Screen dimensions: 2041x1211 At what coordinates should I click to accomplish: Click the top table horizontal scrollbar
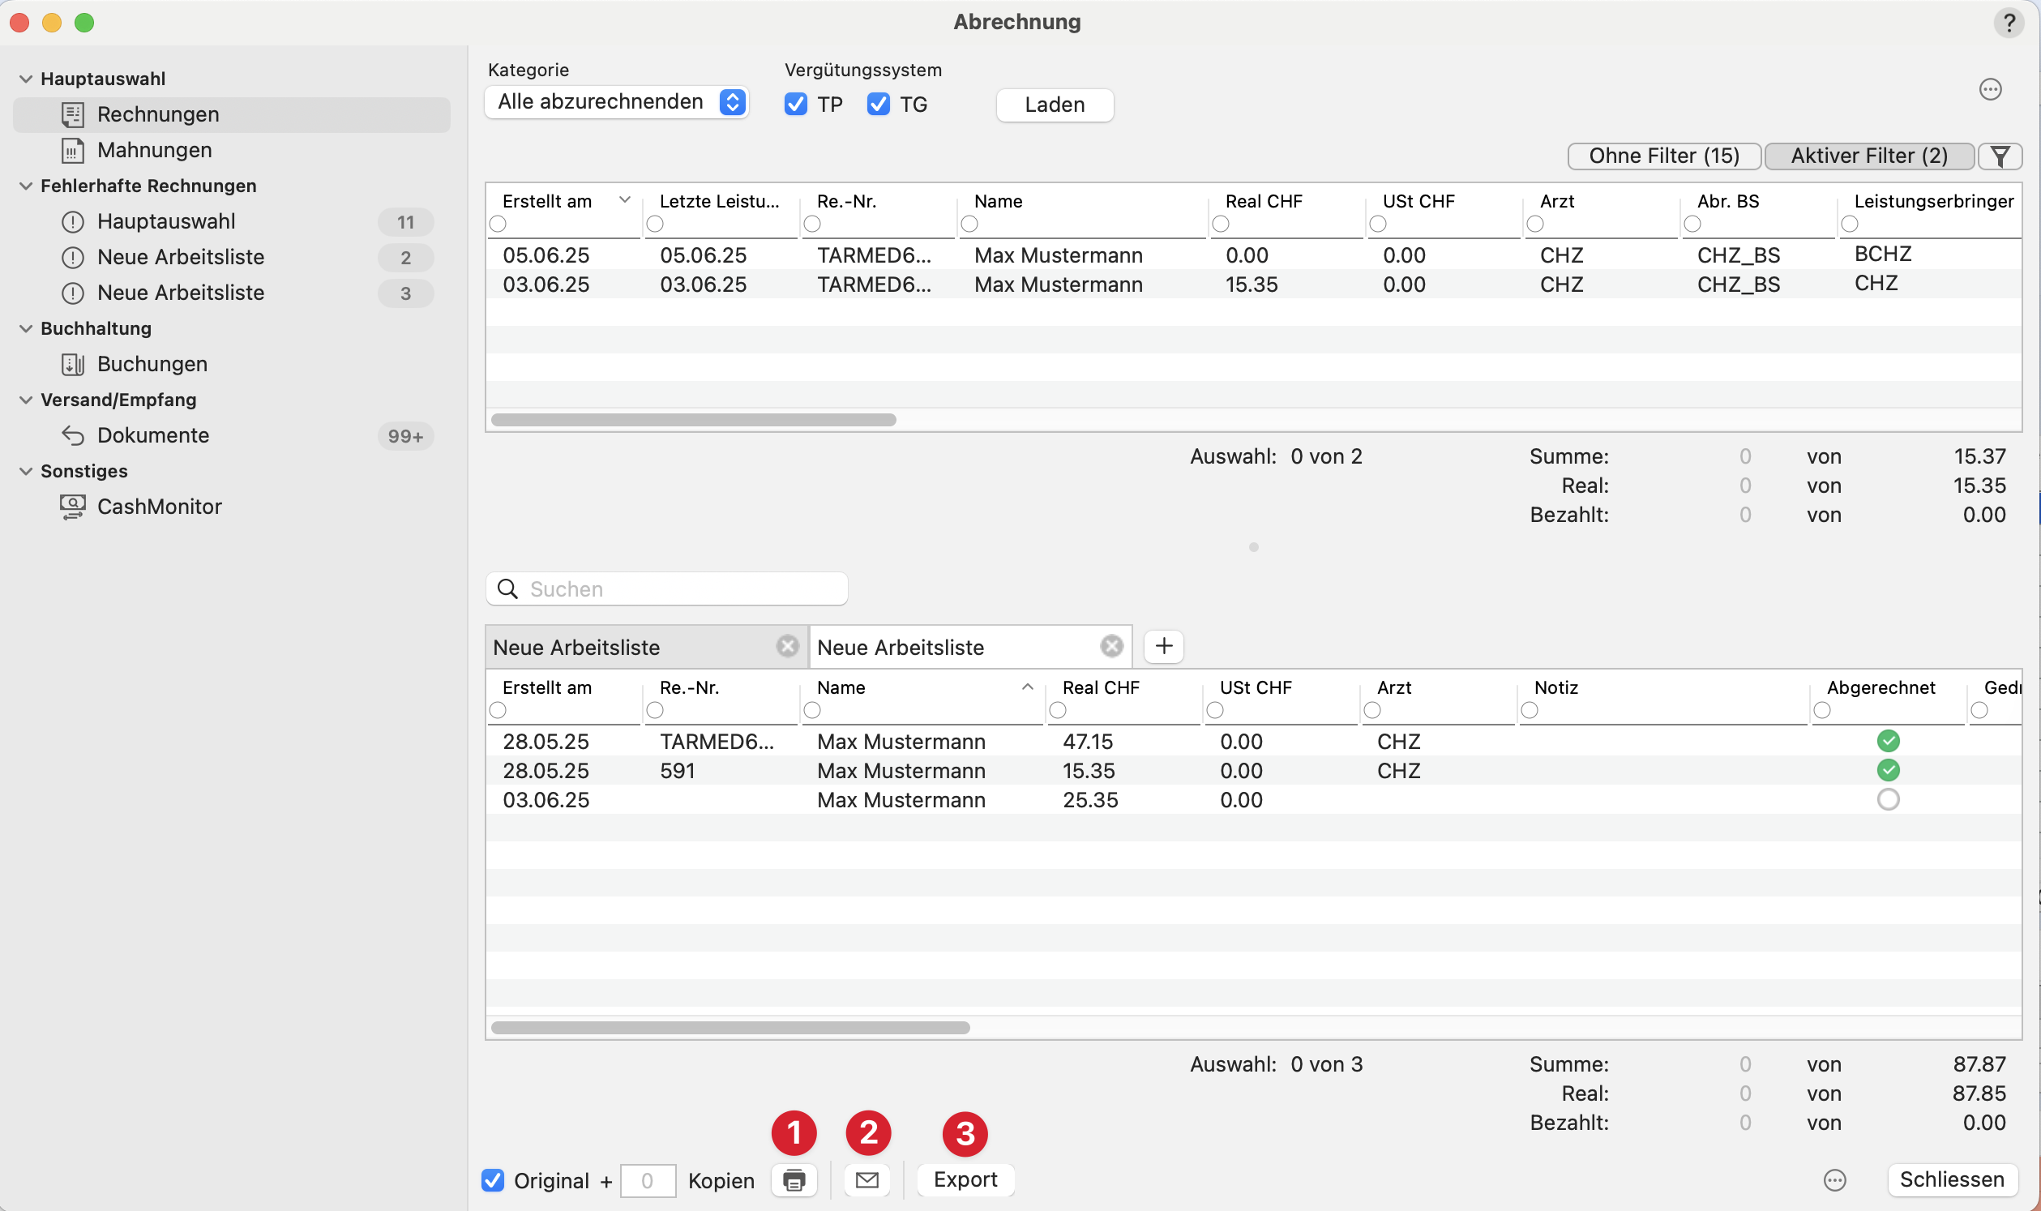point(693,419)
